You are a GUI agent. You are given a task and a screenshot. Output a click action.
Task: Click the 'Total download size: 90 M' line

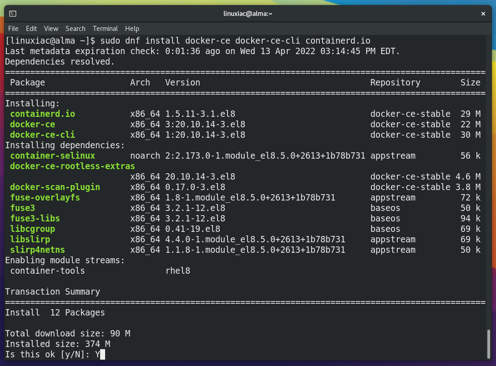68,333
